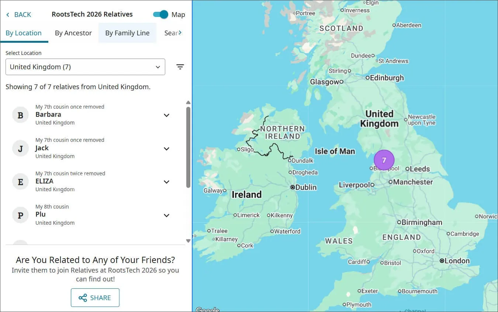
Task: Expand ELIZA's relationship chevron
Action: (166, 182)
